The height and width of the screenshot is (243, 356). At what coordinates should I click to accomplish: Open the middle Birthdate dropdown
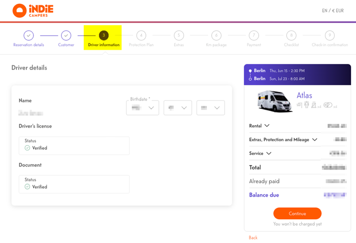click(x=178, y=108)
